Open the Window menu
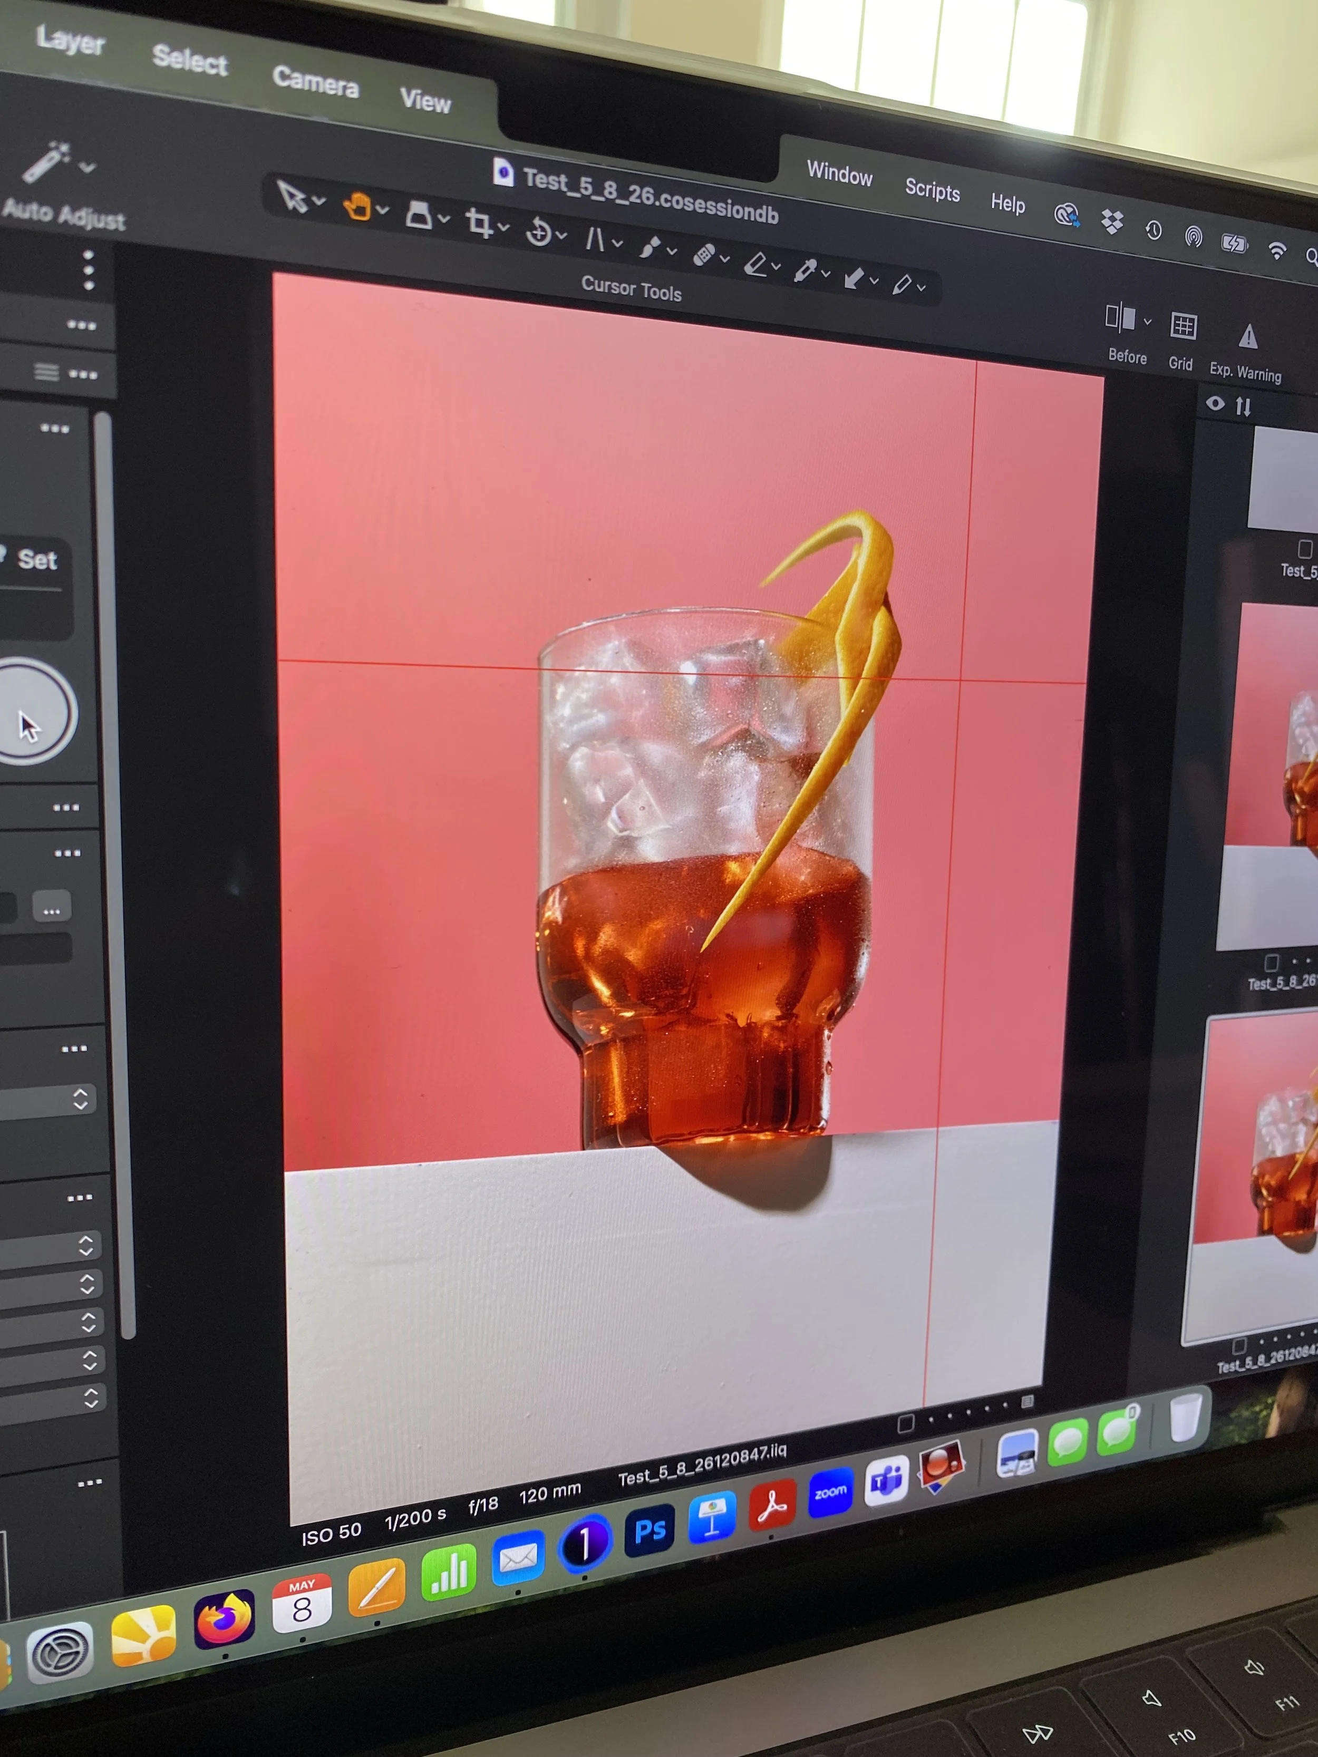The height and width of the screenshot is (1757, 1318). click(x=840, y=173)
